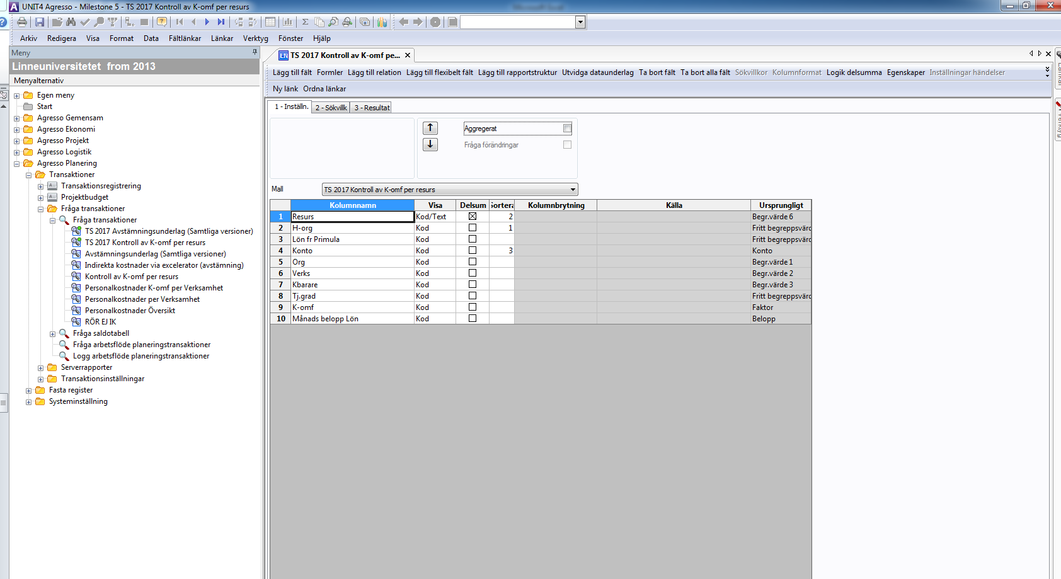
Task: Open the Redigera menu
Action: (62, 38)
